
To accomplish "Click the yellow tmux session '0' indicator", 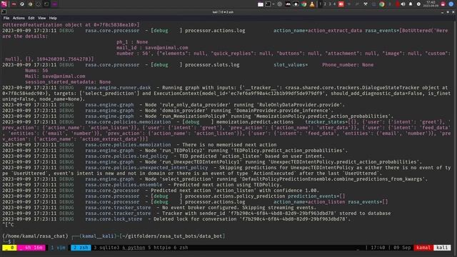I will tap(9, 248).
